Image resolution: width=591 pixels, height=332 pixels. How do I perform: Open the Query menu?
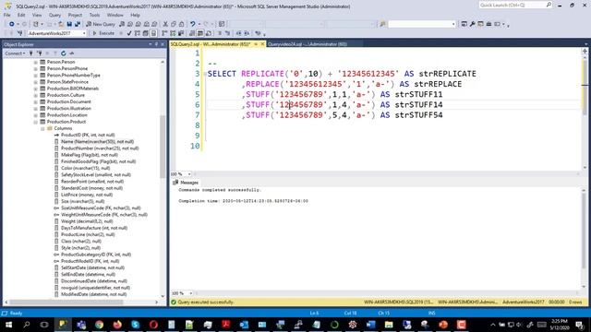tap(54, 15)
